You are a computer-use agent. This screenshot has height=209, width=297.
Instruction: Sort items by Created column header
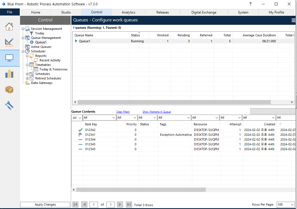pyautogui.click(x=260, y=124)
